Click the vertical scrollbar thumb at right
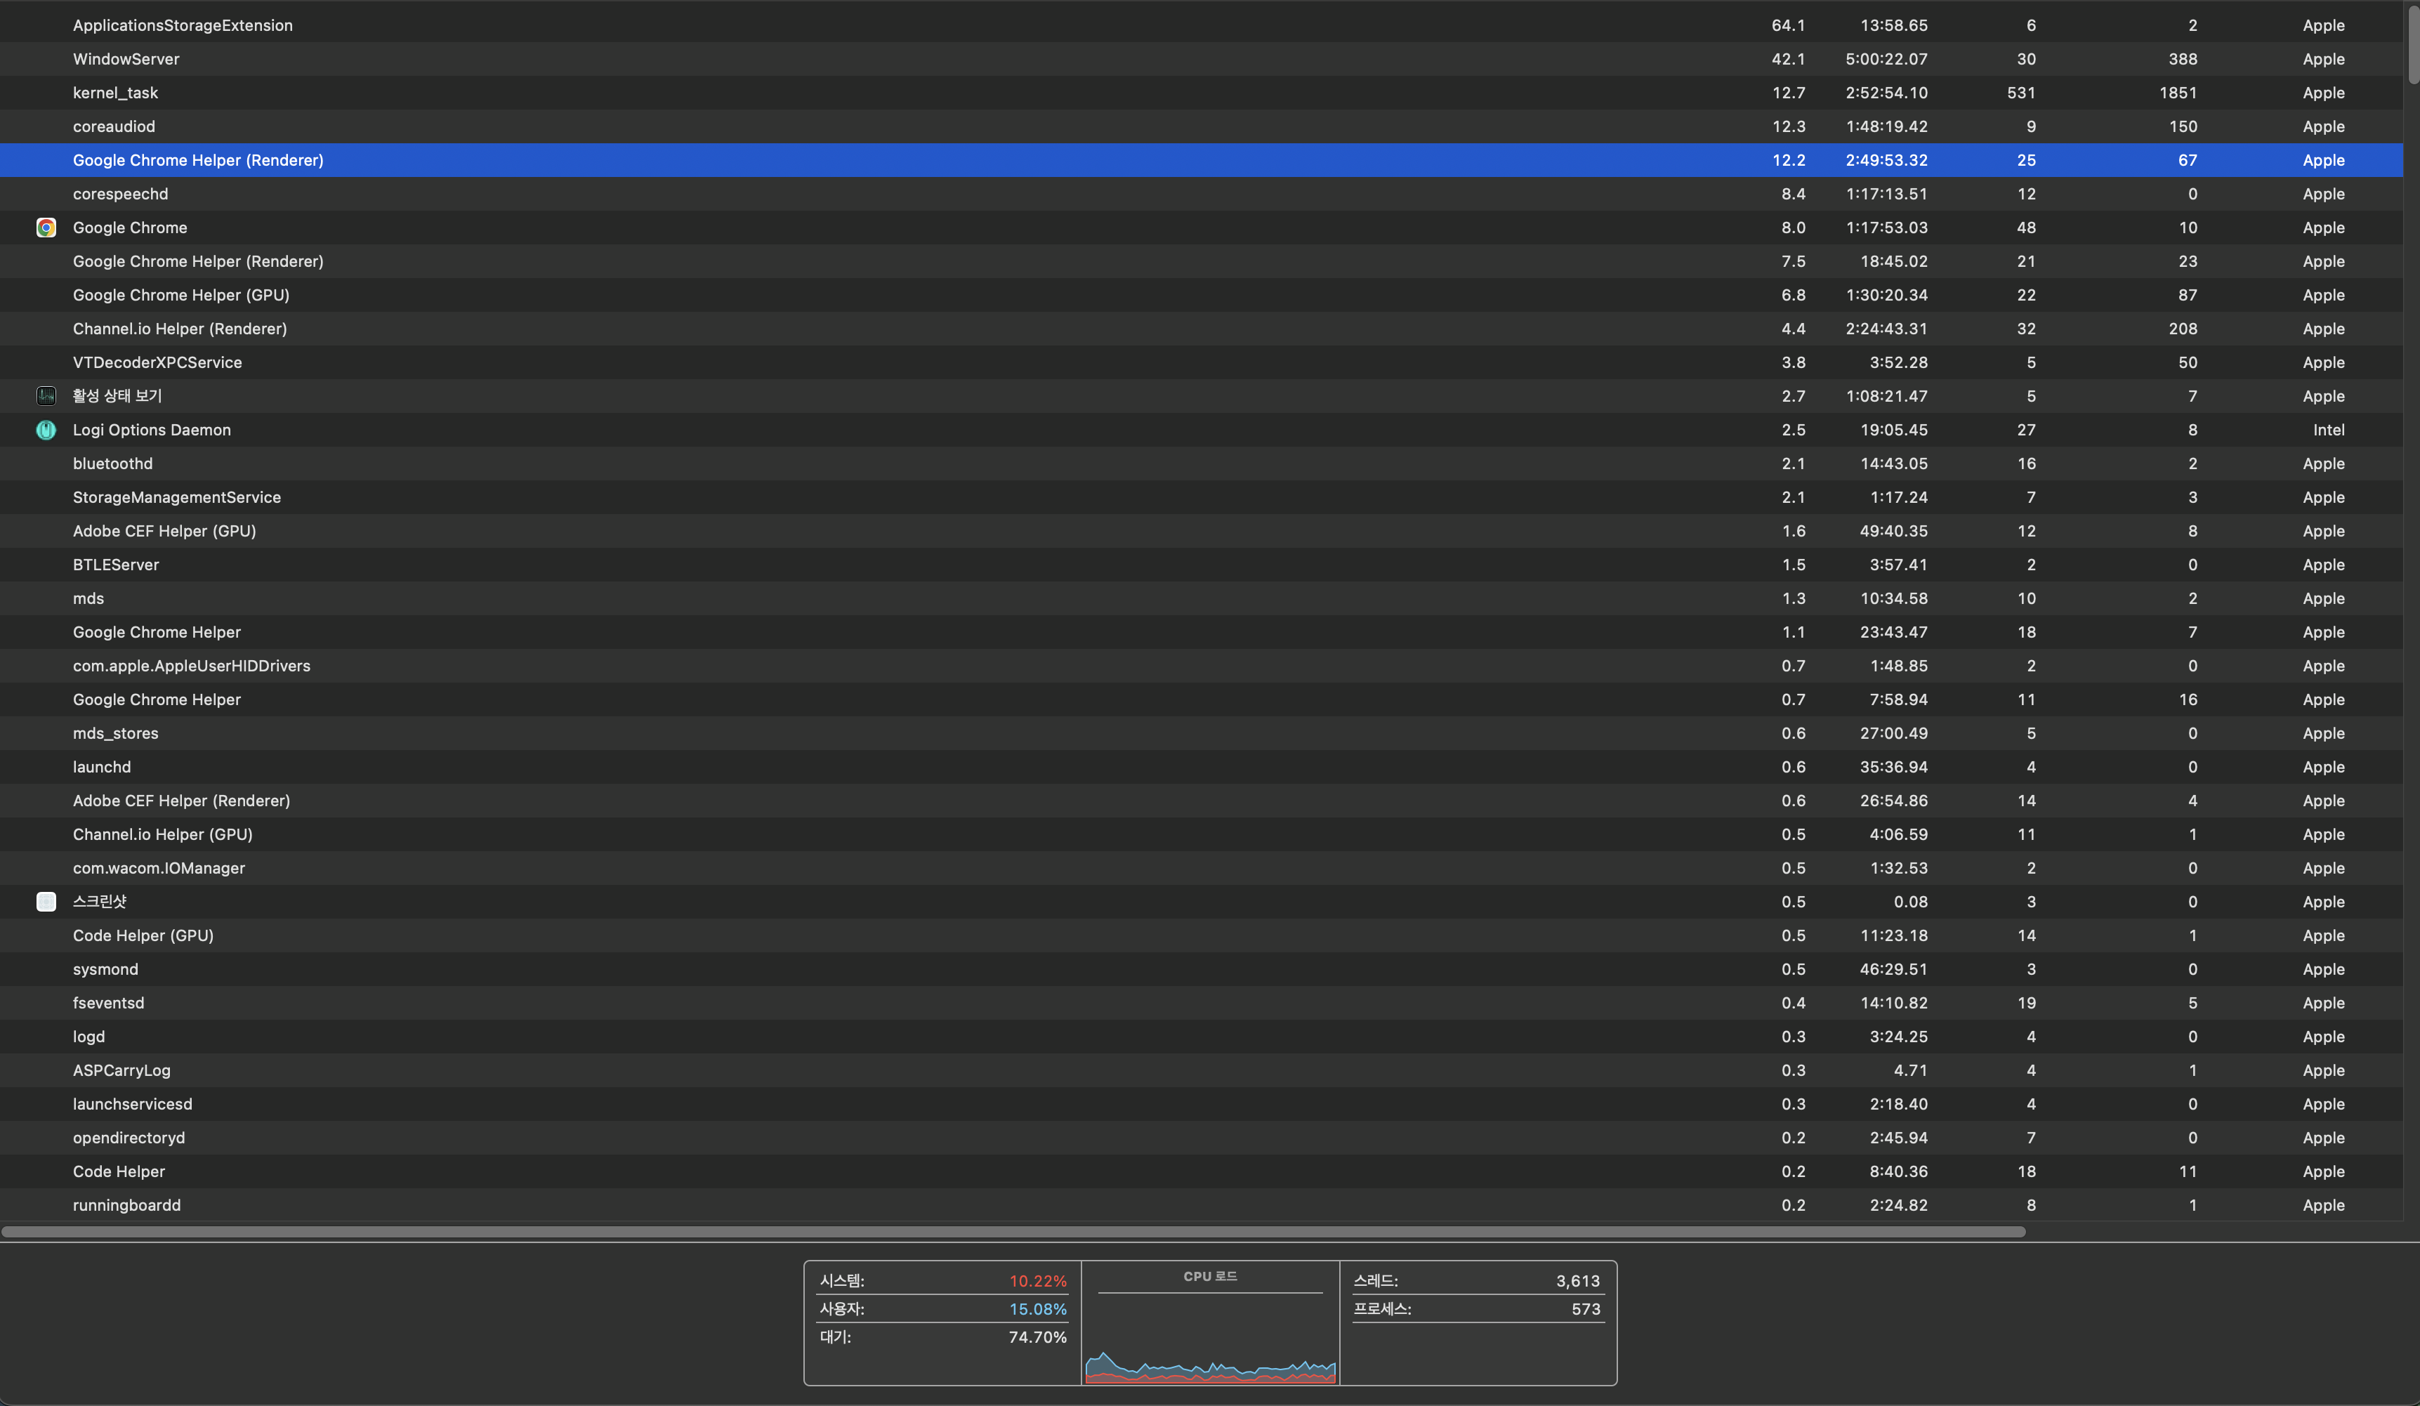This screenshot has height=1406, width=2420. coord(2412,46)
